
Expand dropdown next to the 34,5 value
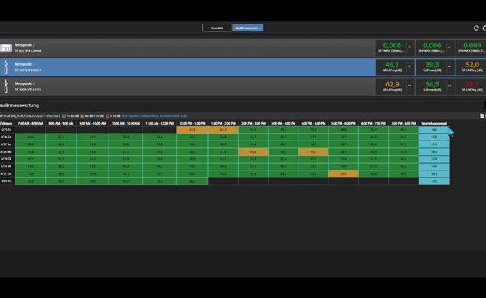(x=449, y=86)
